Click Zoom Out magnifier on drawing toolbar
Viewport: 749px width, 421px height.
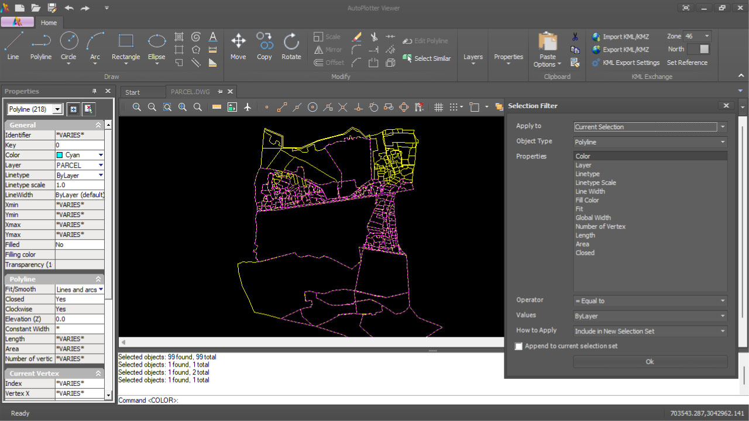pyautogui.click(x=152, y=107)
